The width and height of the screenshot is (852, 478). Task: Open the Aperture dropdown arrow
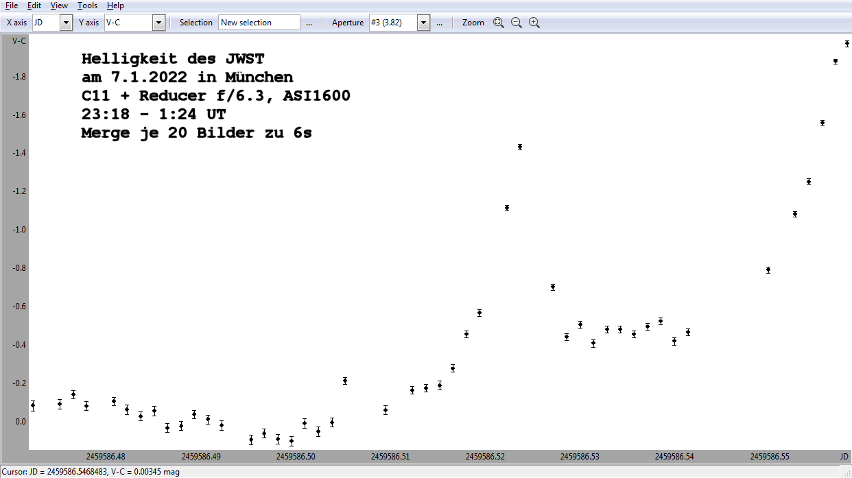coord(423,23)
